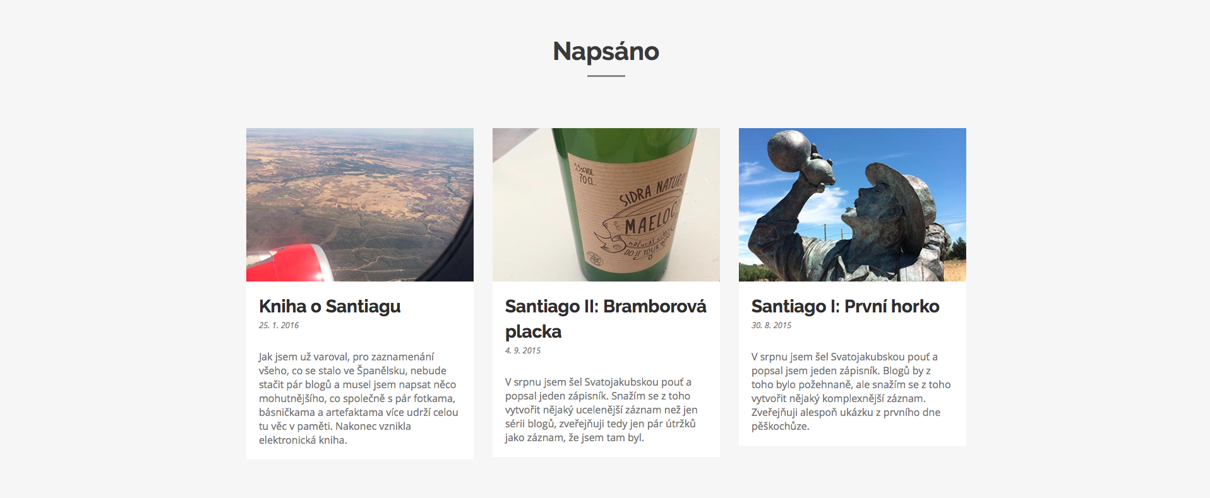Click the excerpt ending že jsem tam byl
The height and width of the screenshot is (498, 1210).
click(601, 410)
